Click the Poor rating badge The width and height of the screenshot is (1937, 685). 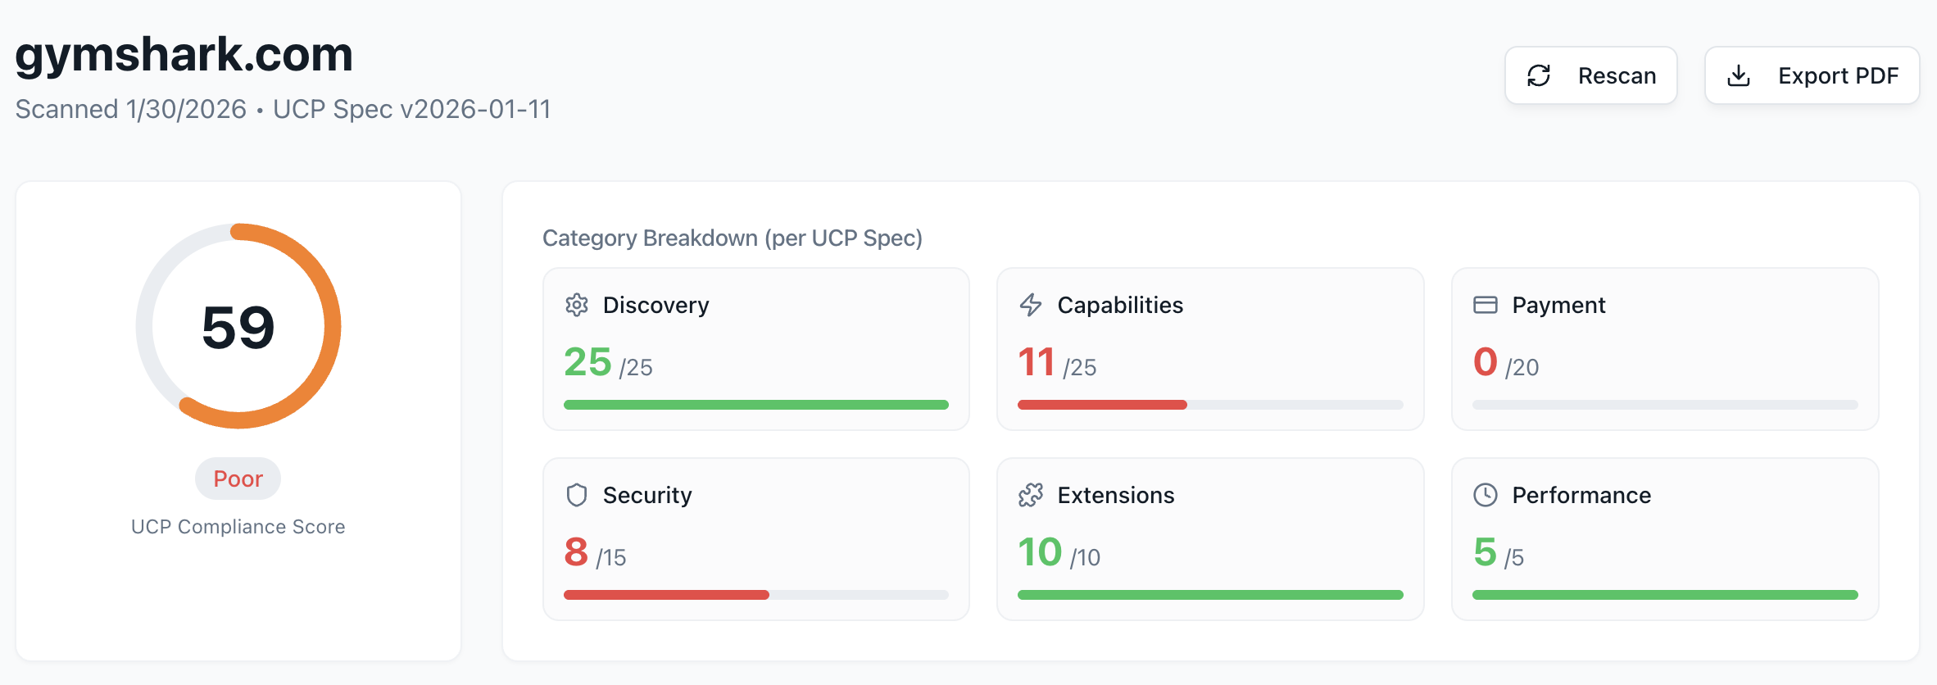click(238, 479)
